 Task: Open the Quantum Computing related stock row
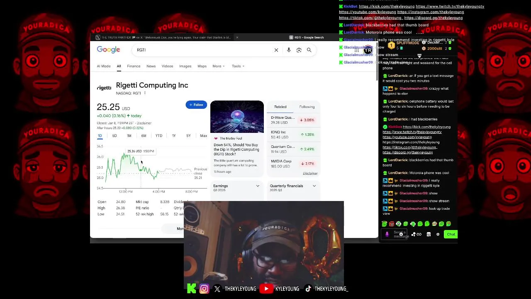293,149
